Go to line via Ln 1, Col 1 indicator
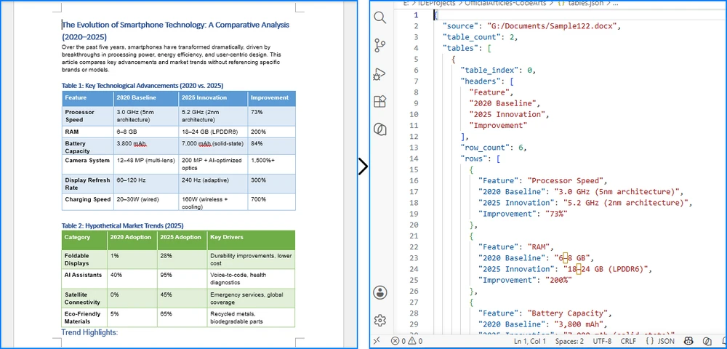Screen dimensions: 727x349 click(530, 341)
